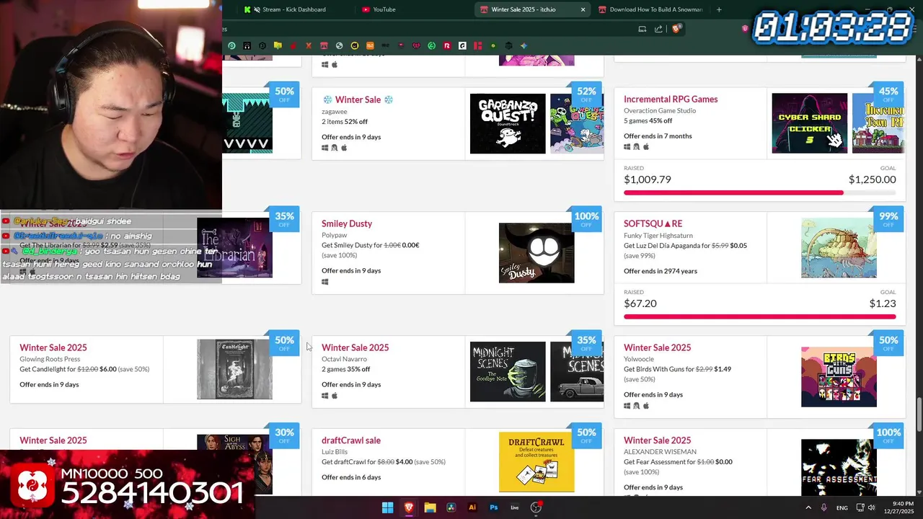Click the headphones bookmark icon

click(247, 45)
